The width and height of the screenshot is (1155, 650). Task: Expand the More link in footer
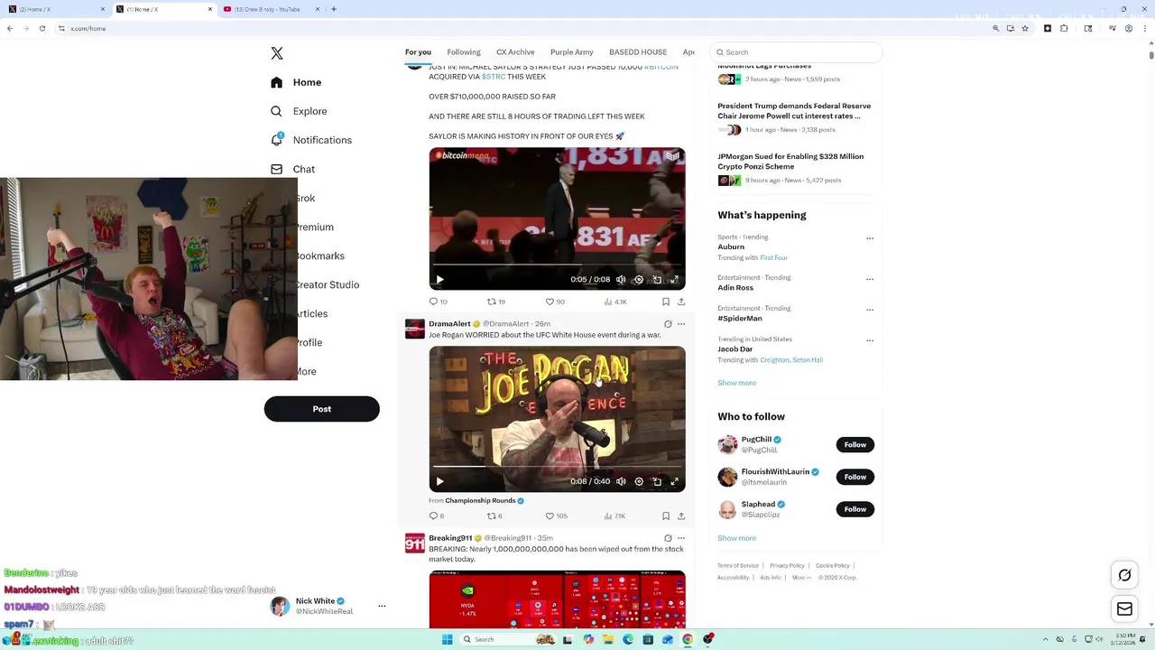pos(801,578)
